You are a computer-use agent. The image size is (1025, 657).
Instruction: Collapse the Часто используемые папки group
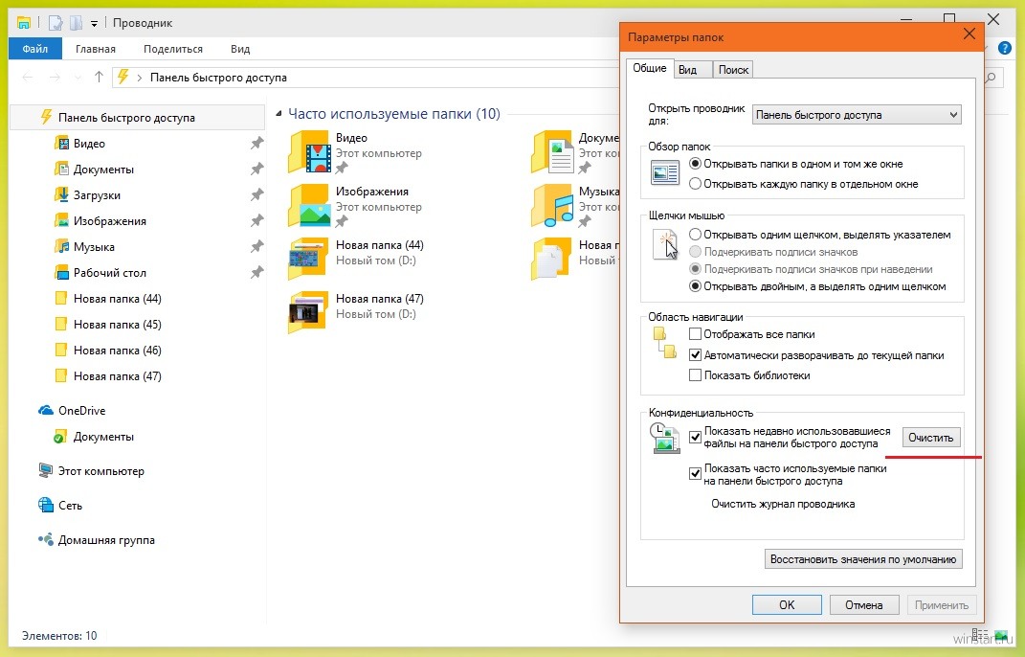coord(279,114)
